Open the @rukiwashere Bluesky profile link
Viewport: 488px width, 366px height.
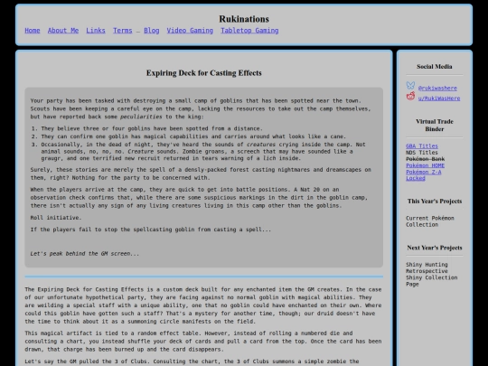coord(437,88)
